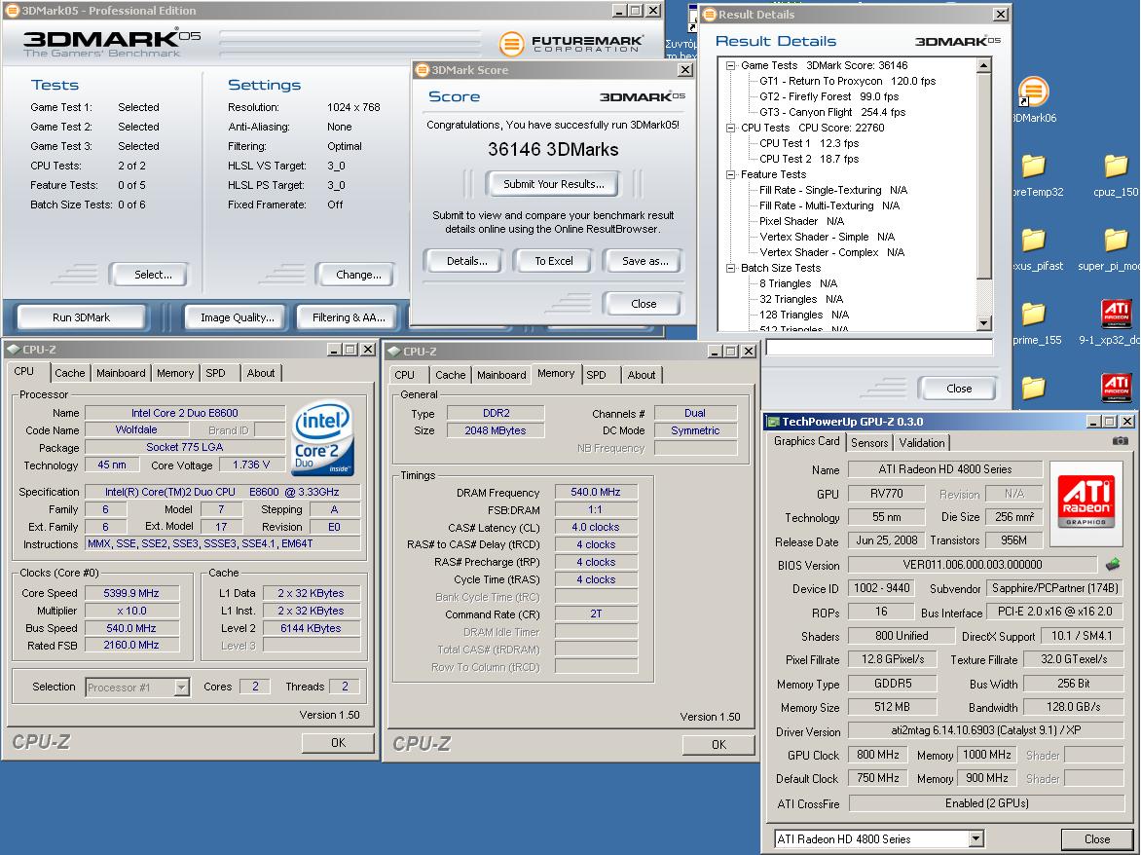Screen dimensions: 1141x855
Task: Open Filtering & AA options
Action: 349,317
